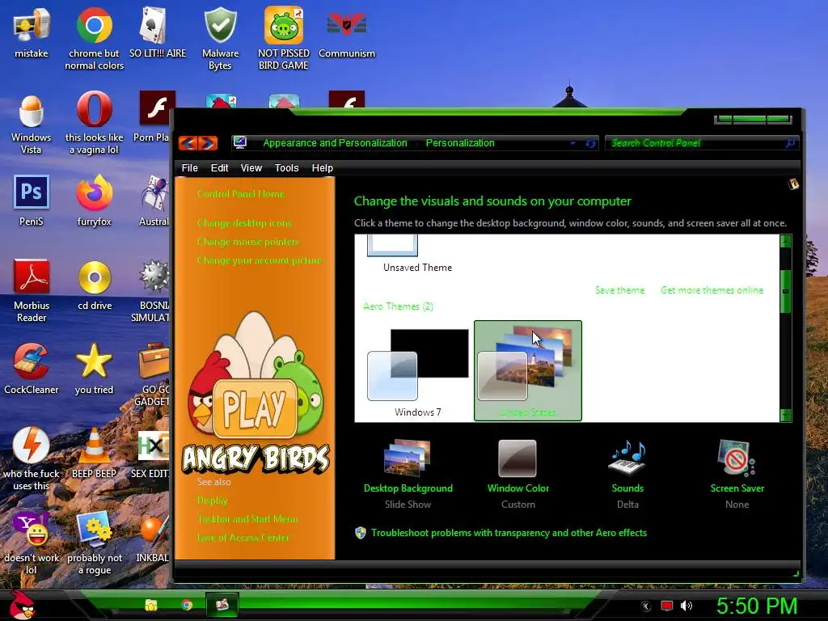The height and width of the screenshot is (621, 828).
Task: Click 'Appearance and Personalization' breadcrumb
Action: click(335, 142)
